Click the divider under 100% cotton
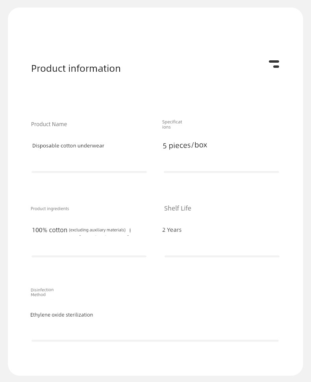The height and width of the screenshot is (382, 311). click(x=89, y=256)
